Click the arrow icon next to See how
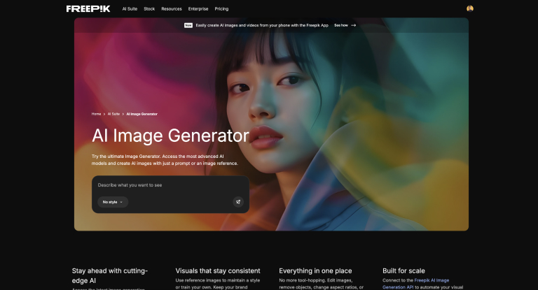Image resolution: width=538 pixels, height=290 pixels. click(x=353, y=25)
